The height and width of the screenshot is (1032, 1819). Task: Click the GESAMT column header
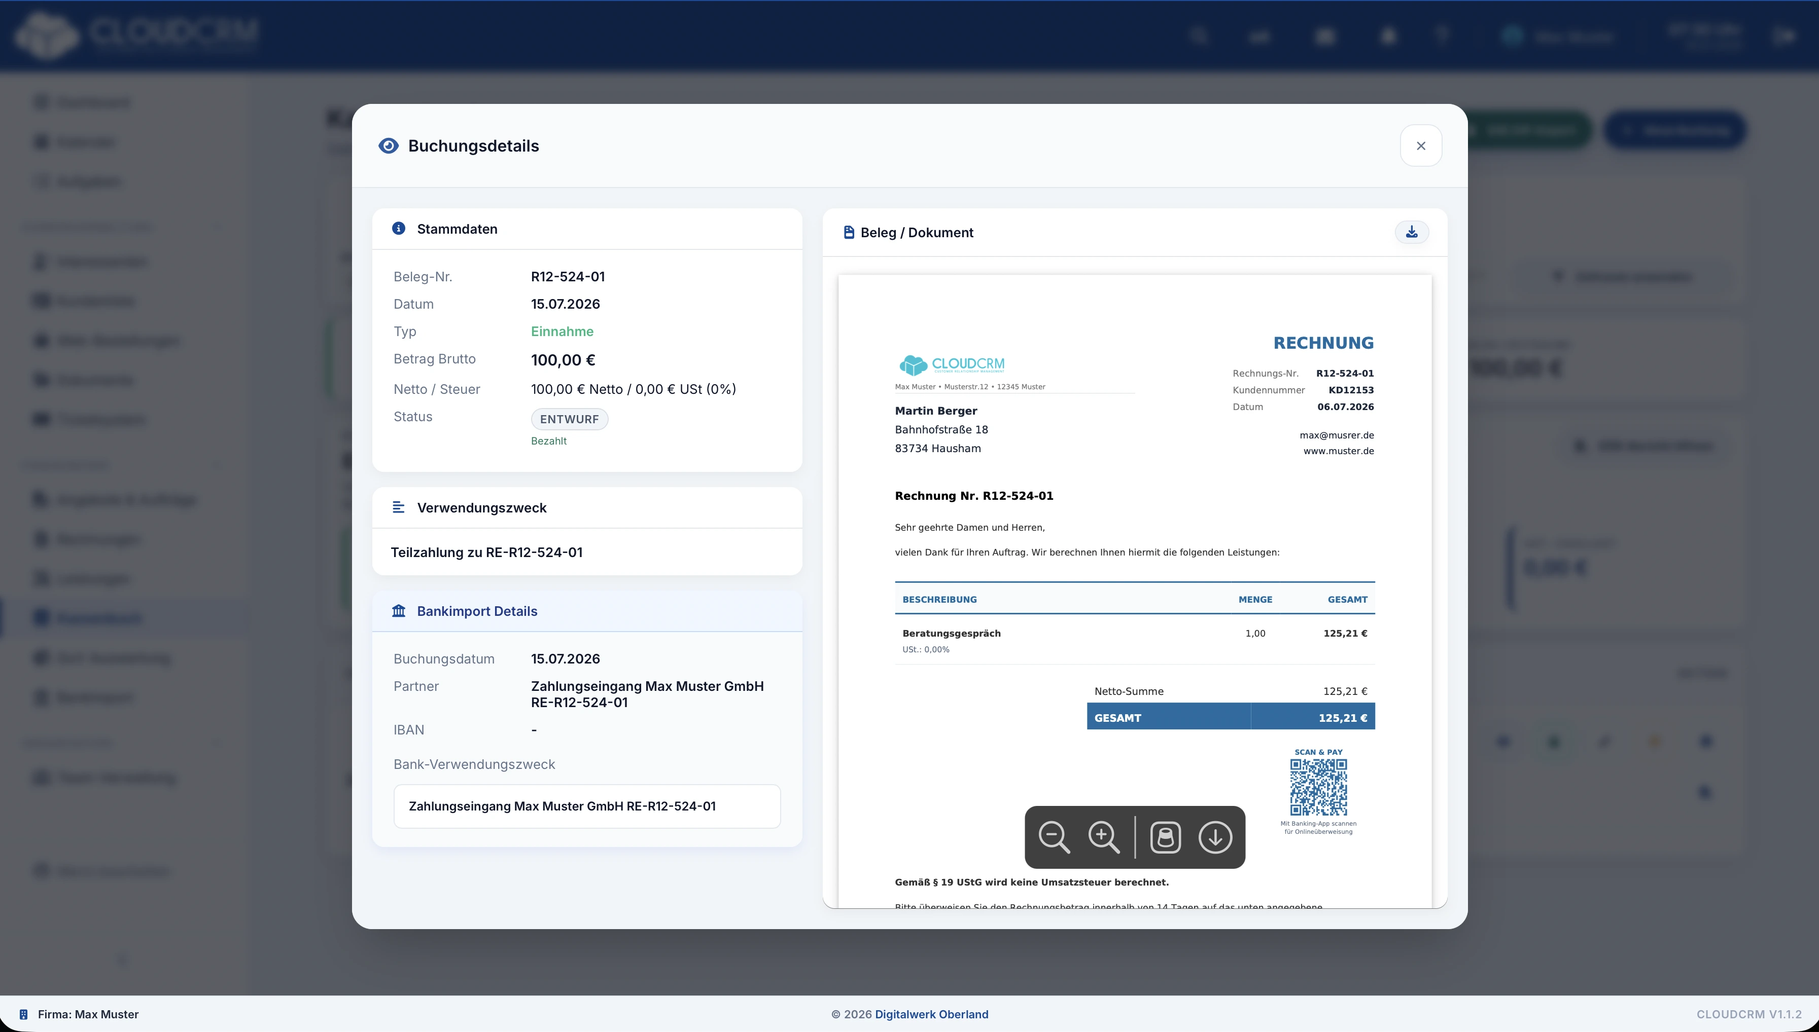pyautogui.click(x=1347, y=600)
